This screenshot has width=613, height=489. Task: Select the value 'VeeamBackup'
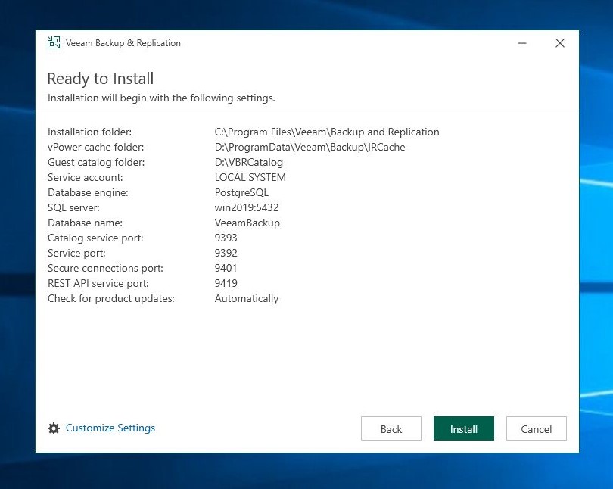(x=247, y=223)
